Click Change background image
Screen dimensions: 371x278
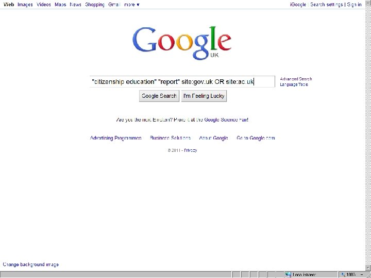[x=31, y=265]
